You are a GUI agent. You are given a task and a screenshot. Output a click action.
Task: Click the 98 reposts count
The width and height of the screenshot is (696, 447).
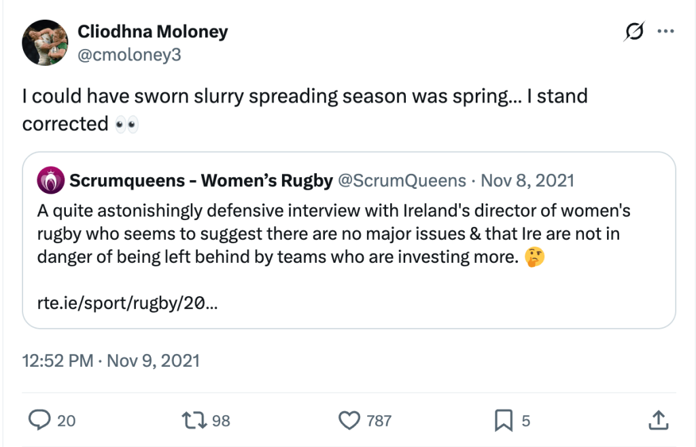click(221, 421)
